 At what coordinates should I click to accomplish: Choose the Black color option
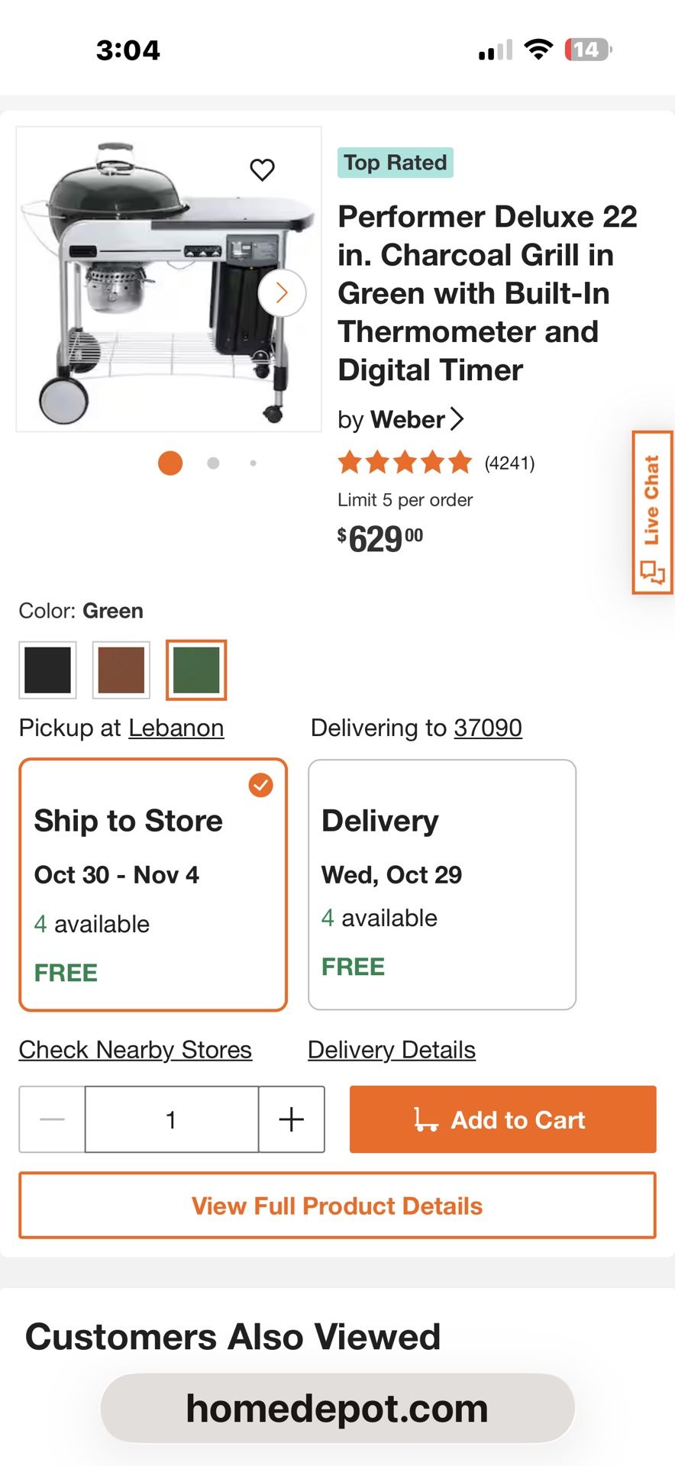pos(47,670)
